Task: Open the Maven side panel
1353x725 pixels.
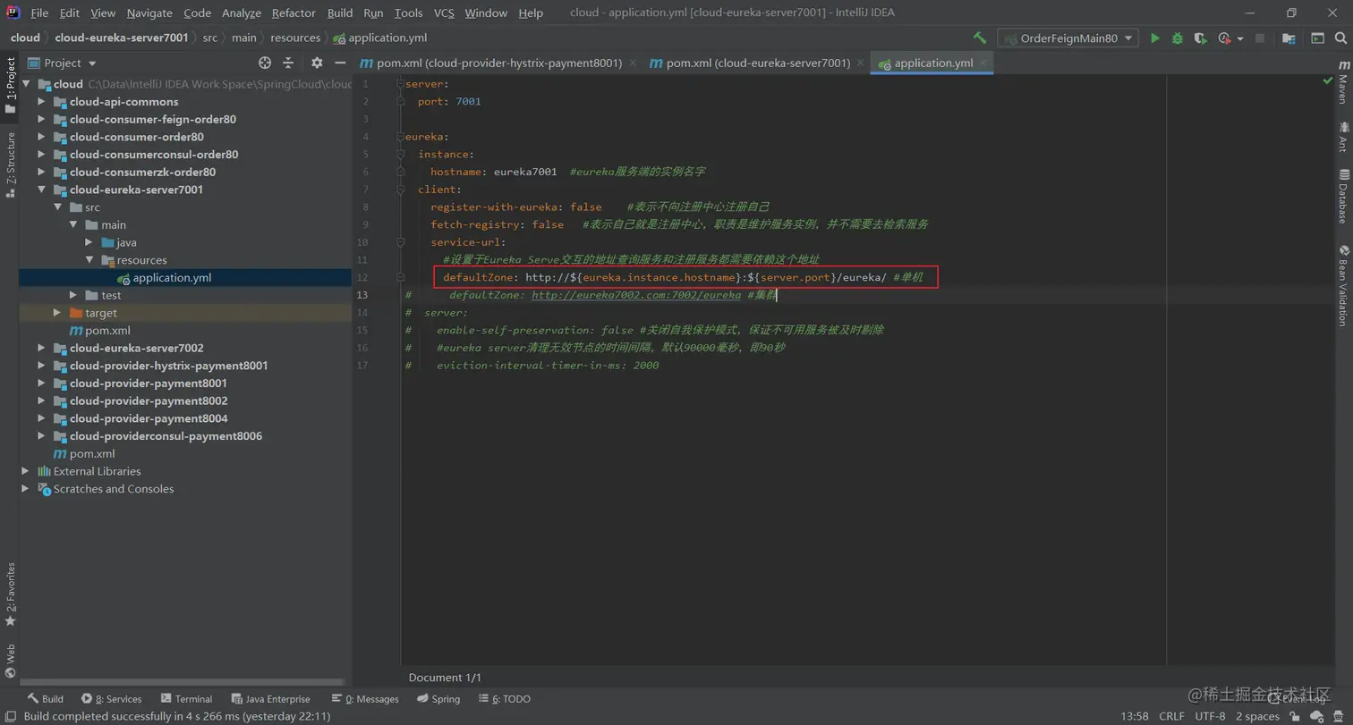Action: click(1342, 83)
